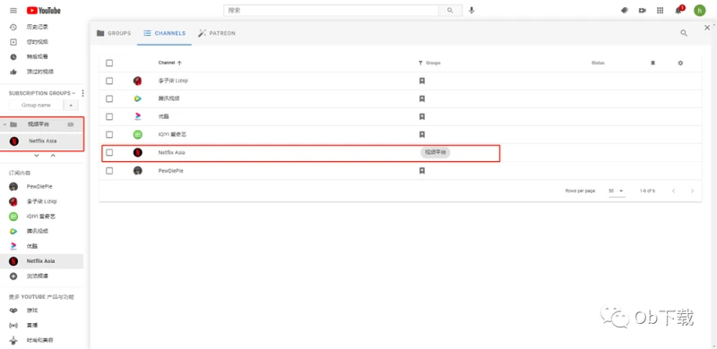
Task: Go to next page of channels
Action: 692,191
